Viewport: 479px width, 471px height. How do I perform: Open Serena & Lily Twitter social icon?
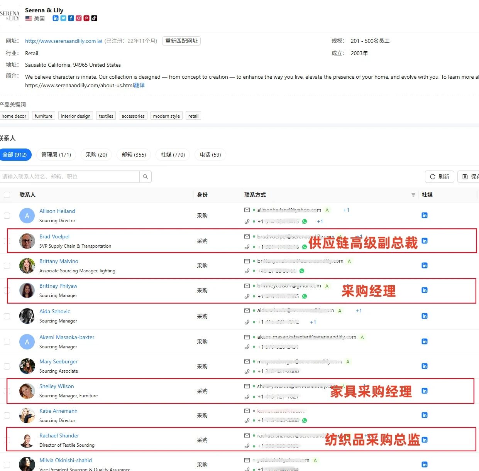(x=63, y=18)
